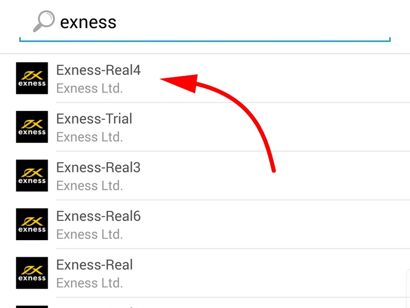Tap the Exness-Real server logo icon
Viewport: 410px width, 308px height.
click(x=32, y=273)
